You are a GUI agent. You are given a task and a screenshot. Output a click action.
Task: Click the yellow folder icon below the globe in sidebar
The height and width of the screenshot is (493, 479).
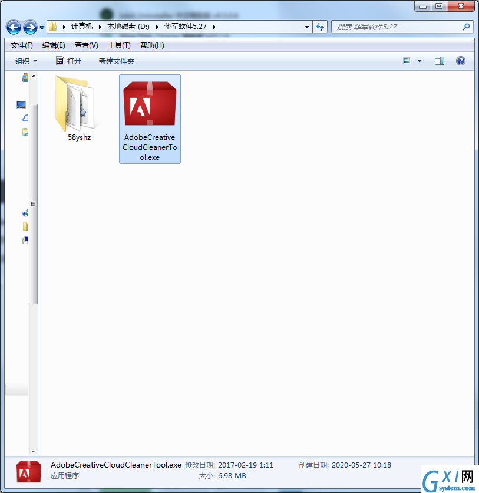(25, 226)
